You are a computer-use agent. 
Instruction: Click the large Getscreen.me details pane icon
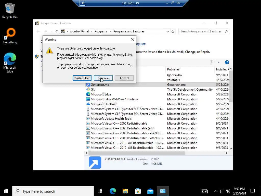pos(95,163)
